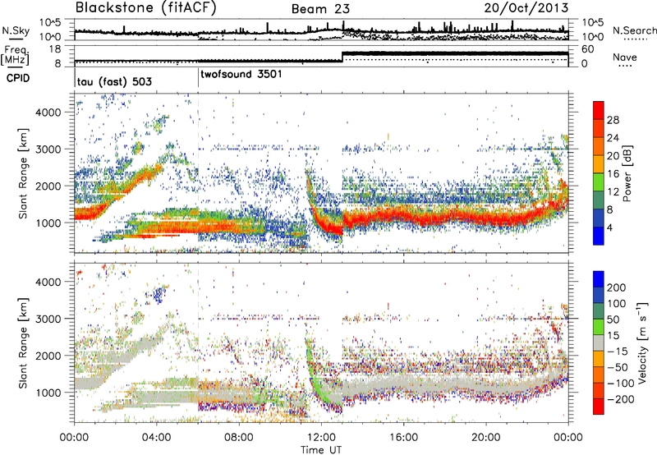Click the 'N.Sky' legend label
The width and height of the screenshot is (657, 455).
[x=16, y=30]
